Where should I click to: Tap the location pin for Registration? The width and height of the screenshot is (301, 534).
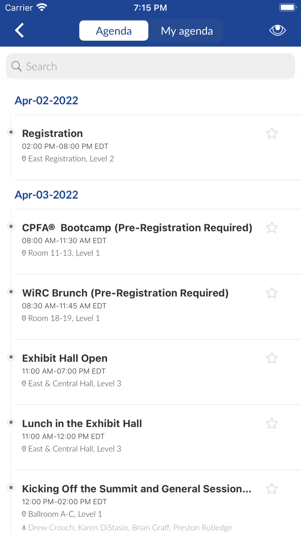pyautogui.click(x=24, y=158)
